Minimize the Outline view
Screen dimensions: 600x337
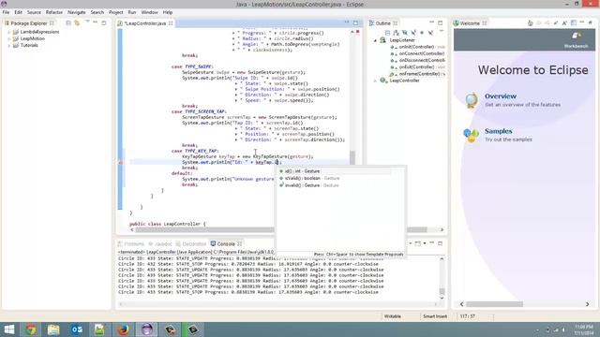click(x=431, y=22)
